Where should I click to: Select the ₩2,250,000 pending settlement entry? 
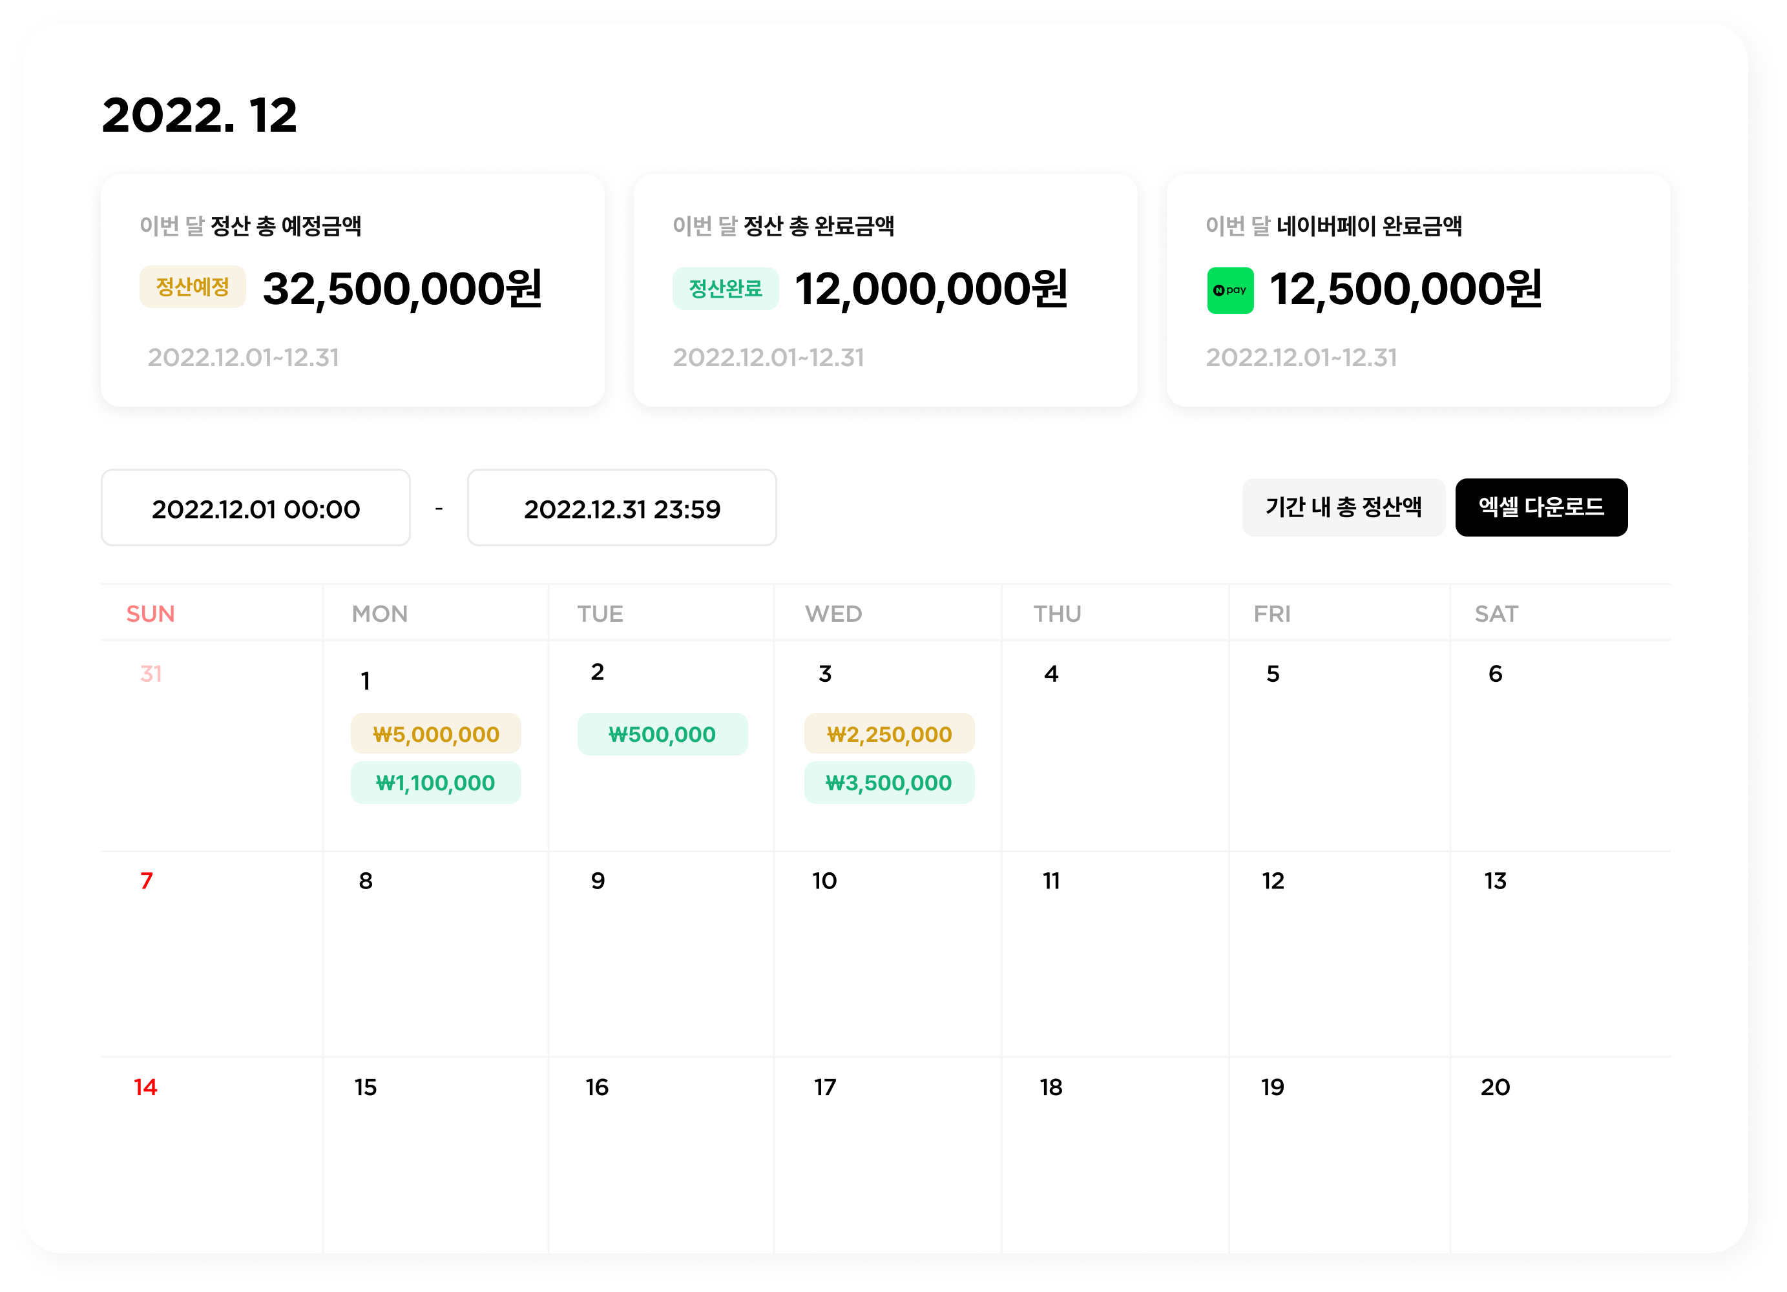(x=889, y=735)
